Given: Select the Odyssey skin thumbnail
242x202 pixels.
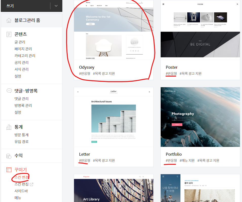Looking at the screenshot, I should 114,30.
